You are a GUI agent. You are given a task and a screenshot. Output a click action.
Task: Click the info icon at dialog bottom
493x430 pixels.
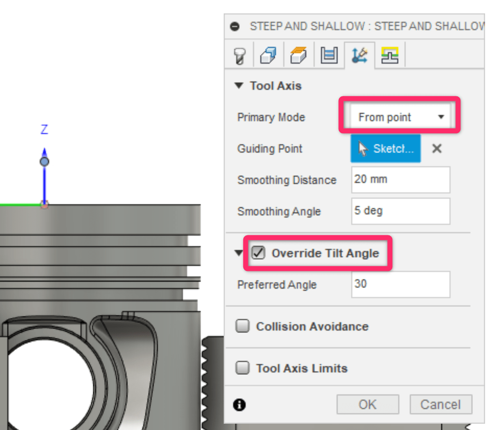coord(239,405)
